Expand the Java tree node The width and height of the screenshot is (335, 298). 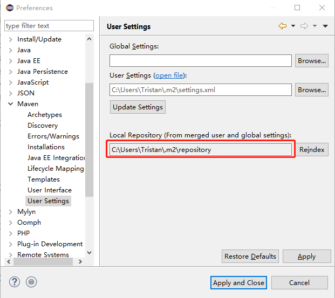[10, 50]
